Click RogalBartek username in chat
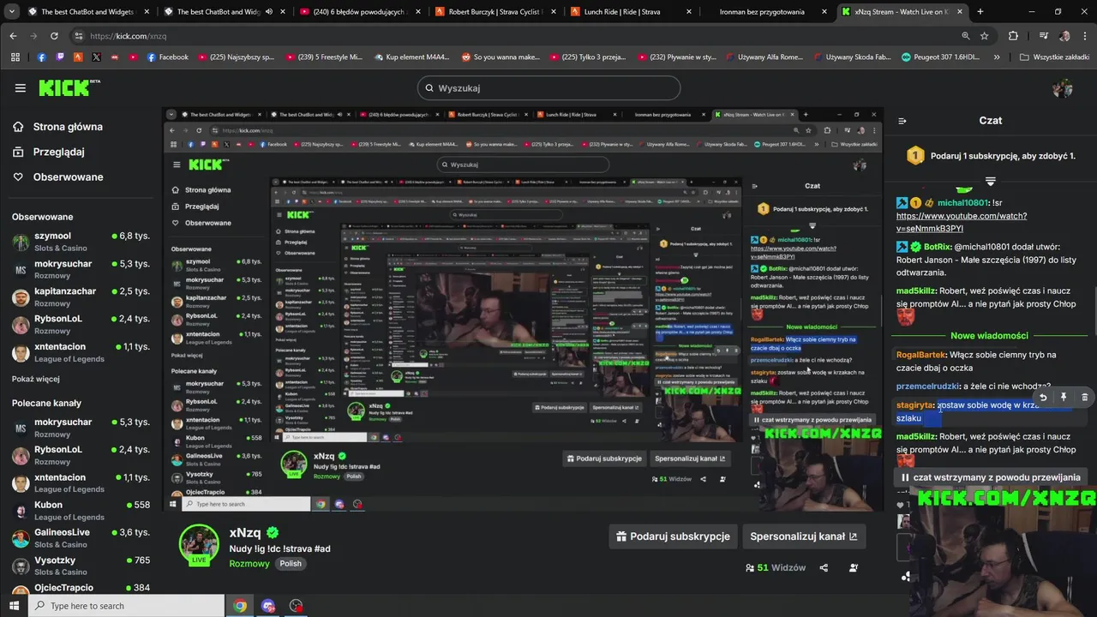 click(x=920, y=355)
